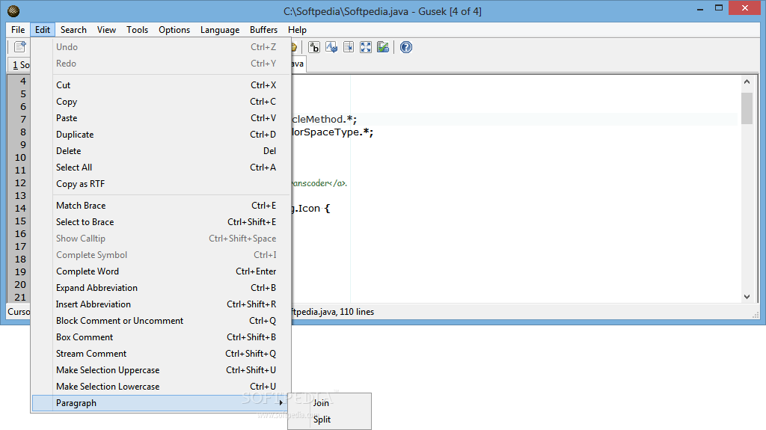766x430 pixels.
Task: Close the Gusek window
Action: [744, 8]
